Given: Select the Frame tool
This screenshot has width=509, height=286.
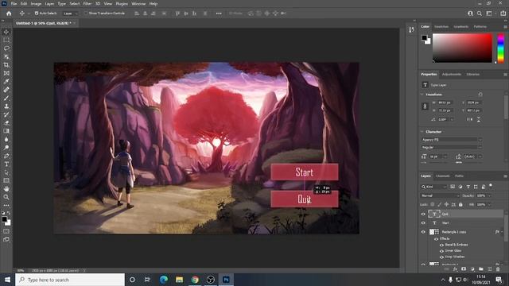Looking at the screenshot, I should pyautogui.click(x=6, y=73).
